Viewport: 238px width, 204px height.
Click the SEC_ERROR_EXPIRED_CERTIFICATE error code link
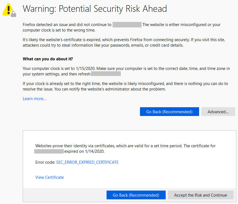click(x=87, y=162)
